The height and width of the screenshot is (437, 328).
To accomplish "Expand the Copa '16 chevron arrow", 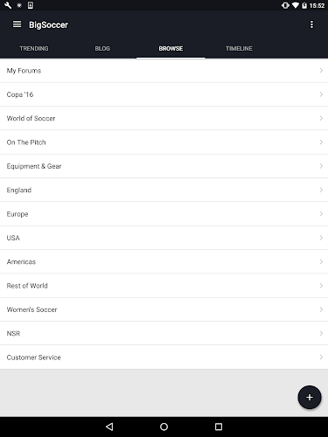I will [x=321, y=94].
